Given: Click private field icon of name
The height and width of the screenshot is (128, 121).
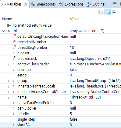Looking at the screenshot, I should (13, 97).
